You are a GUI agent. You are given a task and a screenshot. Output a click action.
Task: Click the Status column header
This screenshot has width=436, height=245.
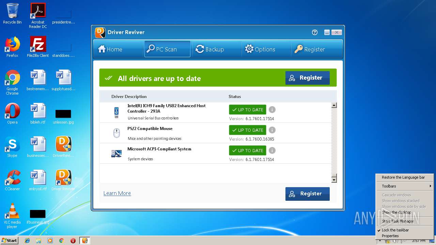235,97
